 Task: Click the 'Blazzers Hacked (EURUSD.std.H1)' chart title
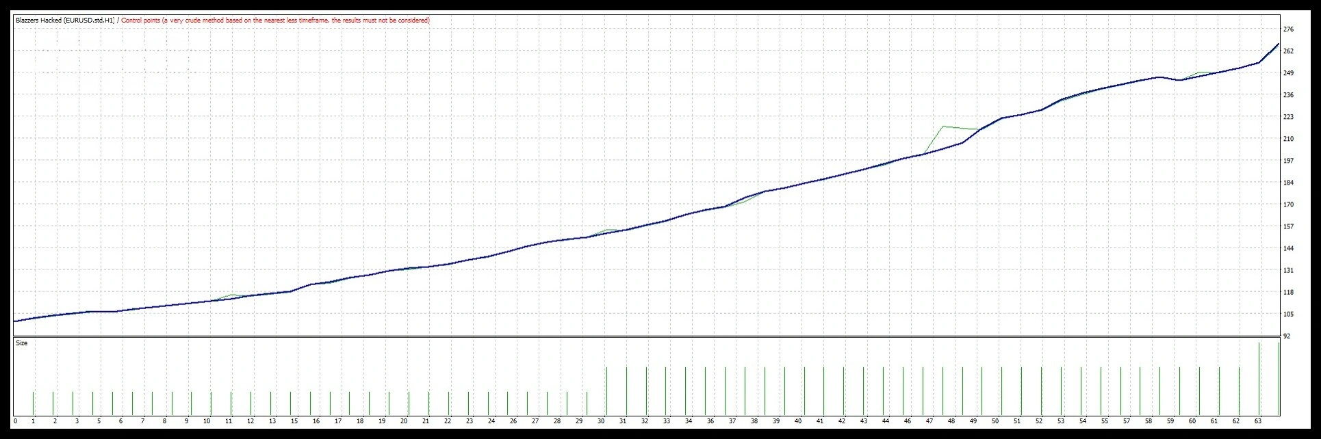point(65,21)
